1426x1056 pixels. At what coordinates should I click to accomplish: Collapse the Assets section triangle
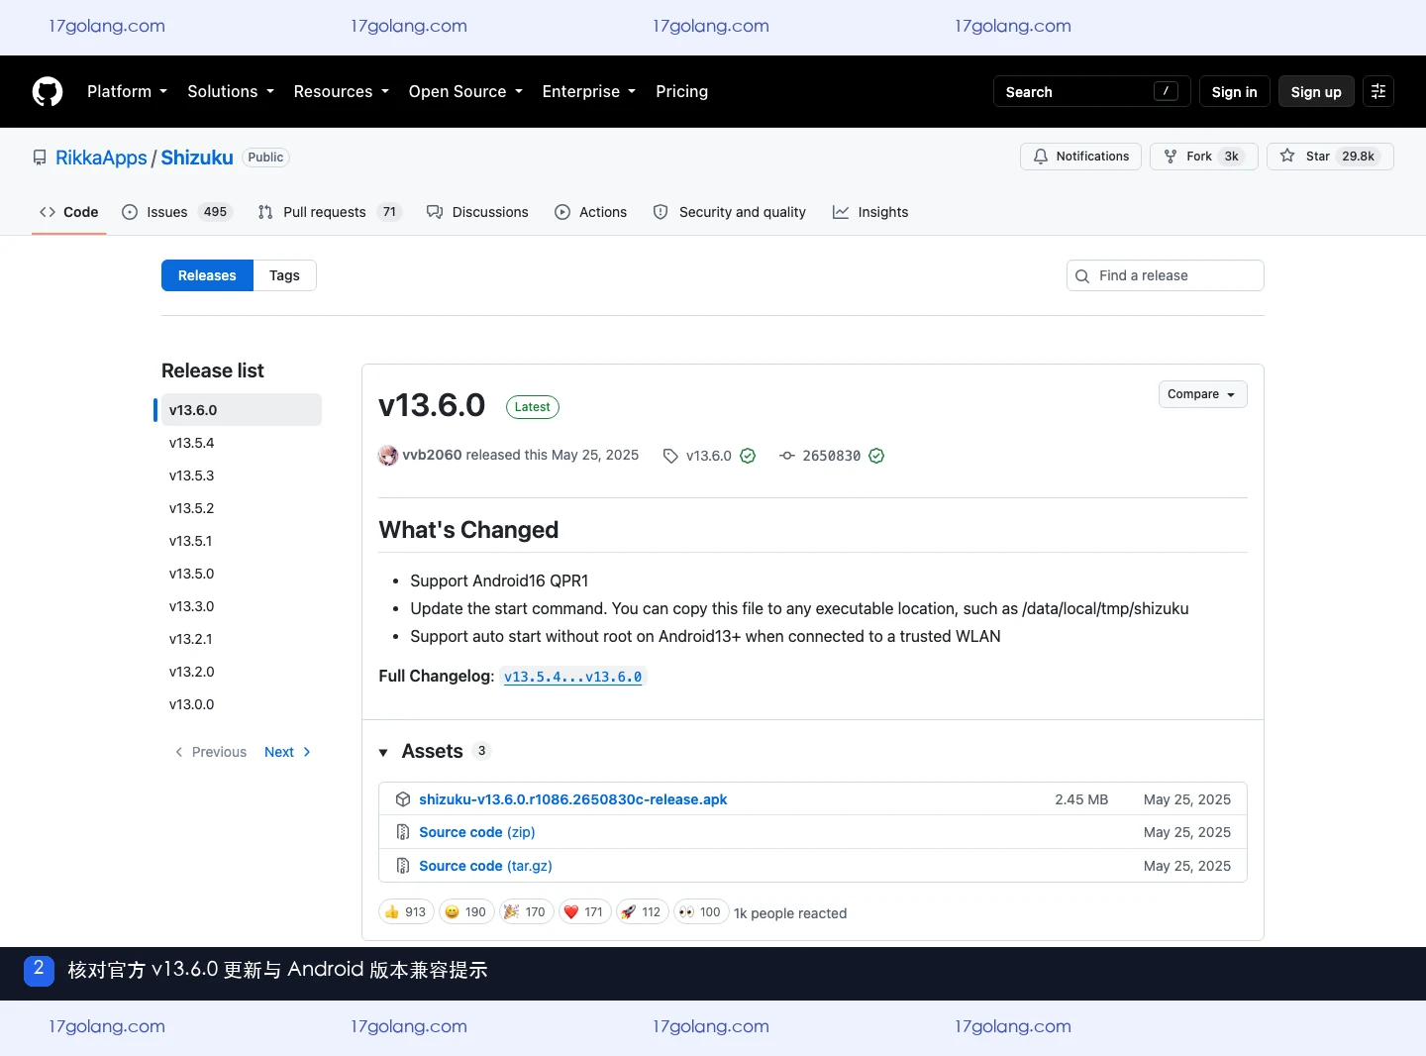(383, 753)
